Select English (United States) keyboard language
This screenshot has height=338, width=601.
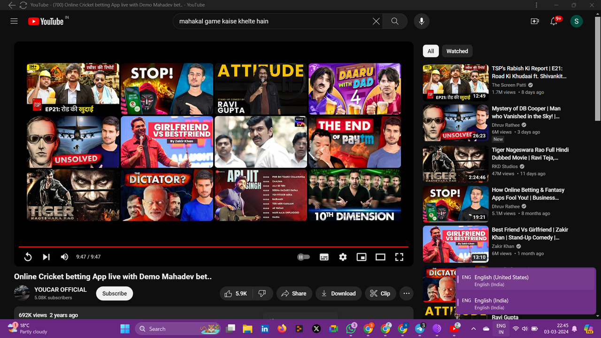[x=526, y=281]
